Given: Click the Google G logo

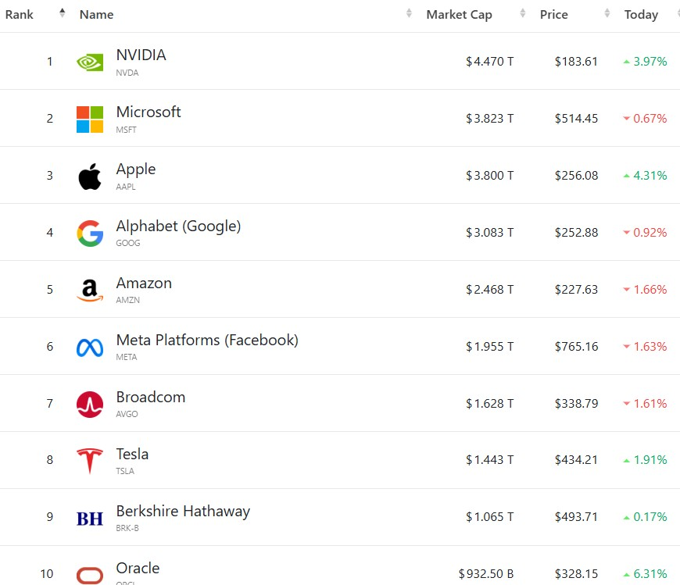Looking at the screenshot, I should 90,233.
